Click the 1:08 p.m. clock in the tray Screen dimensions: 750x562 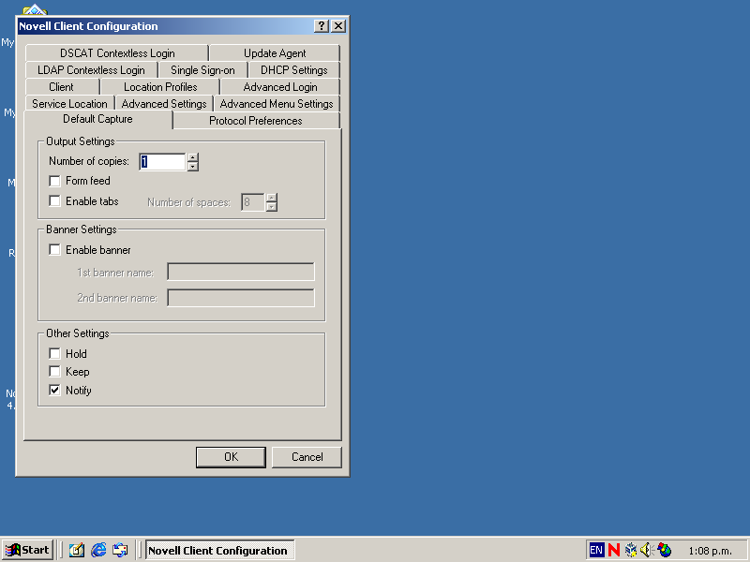[x=711, y=551]
